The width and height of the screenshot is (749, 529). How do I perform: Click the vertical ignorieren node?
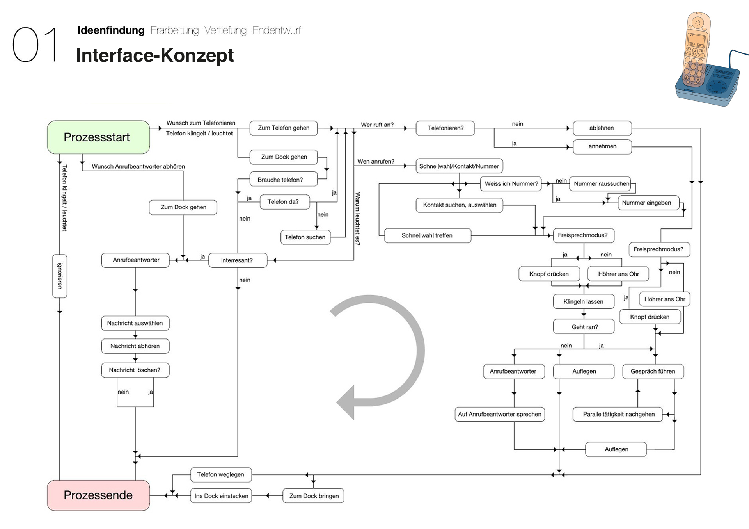60,276
